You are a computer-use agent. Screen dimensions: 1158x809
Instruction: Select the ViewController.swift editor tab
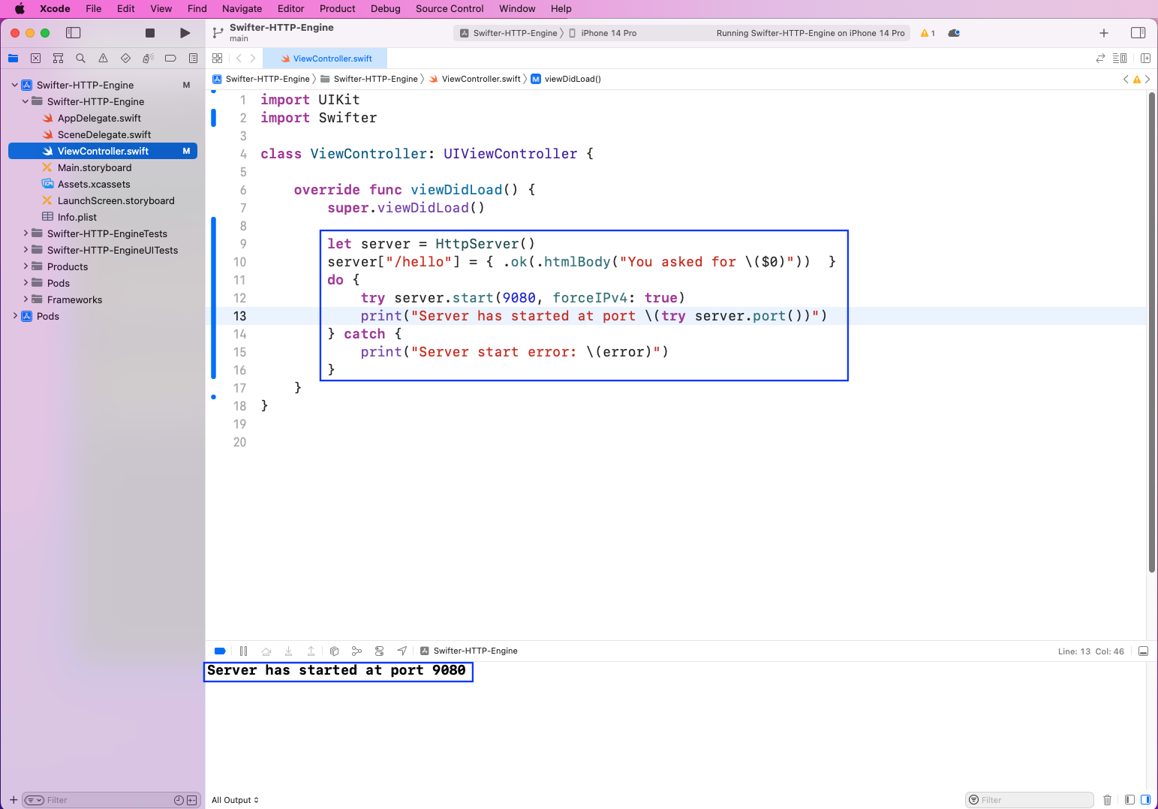(326, 59)
